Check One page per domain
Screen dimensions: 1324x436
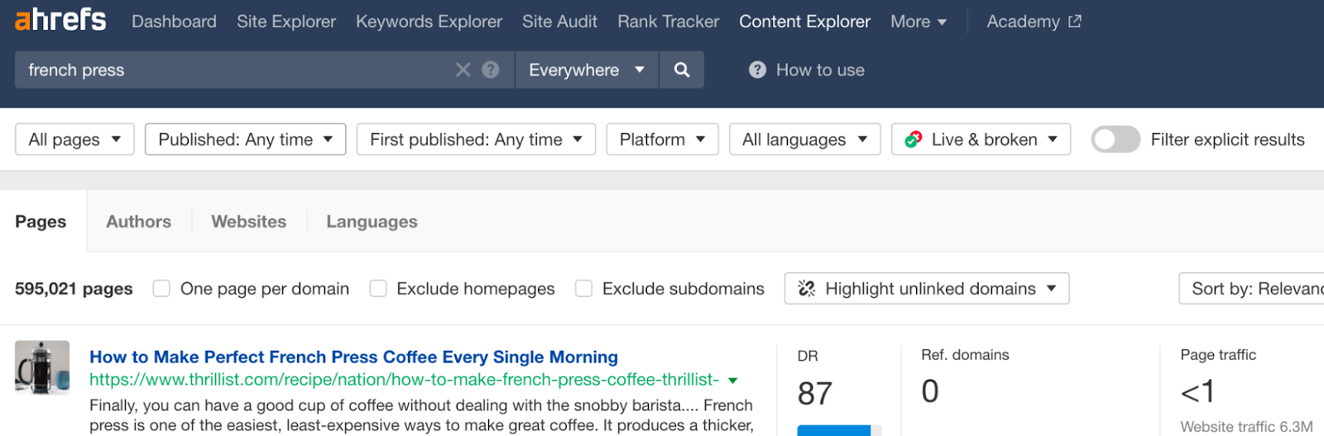point(161,289)
